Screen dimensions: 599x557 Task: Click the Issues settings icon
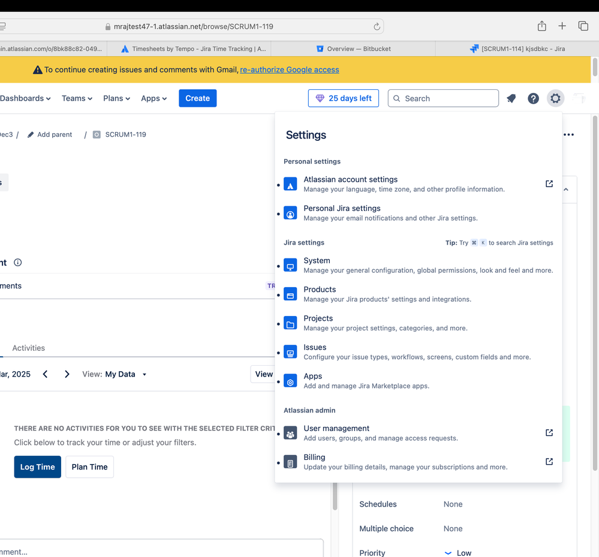coord(290,352)
